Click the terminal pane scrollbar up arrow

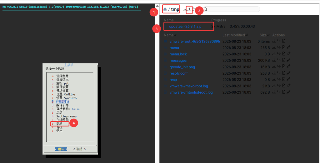tap(157, 6)
